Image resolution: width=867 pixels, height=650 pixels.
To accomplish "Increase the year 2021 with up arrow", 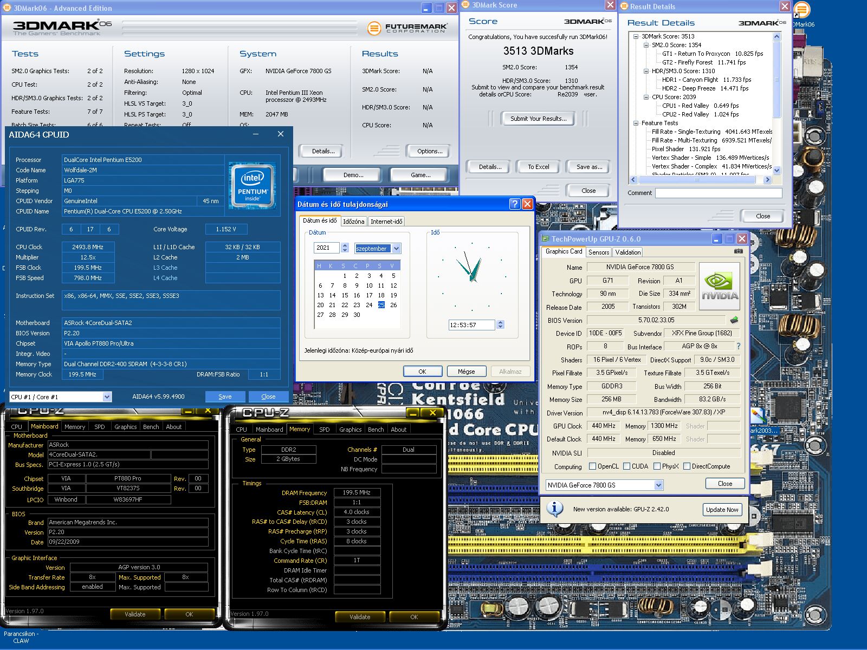I will point(345,245).
